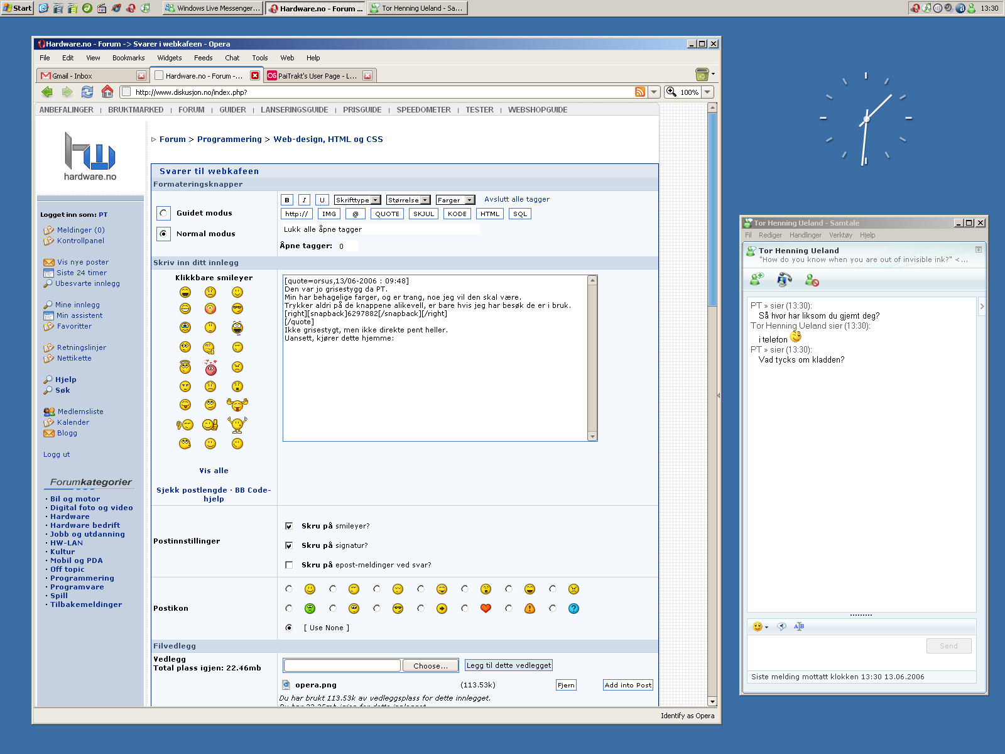This screenshot has width=1005, height=754.
Task: Select Normal modus radio button
Action: 163,234
